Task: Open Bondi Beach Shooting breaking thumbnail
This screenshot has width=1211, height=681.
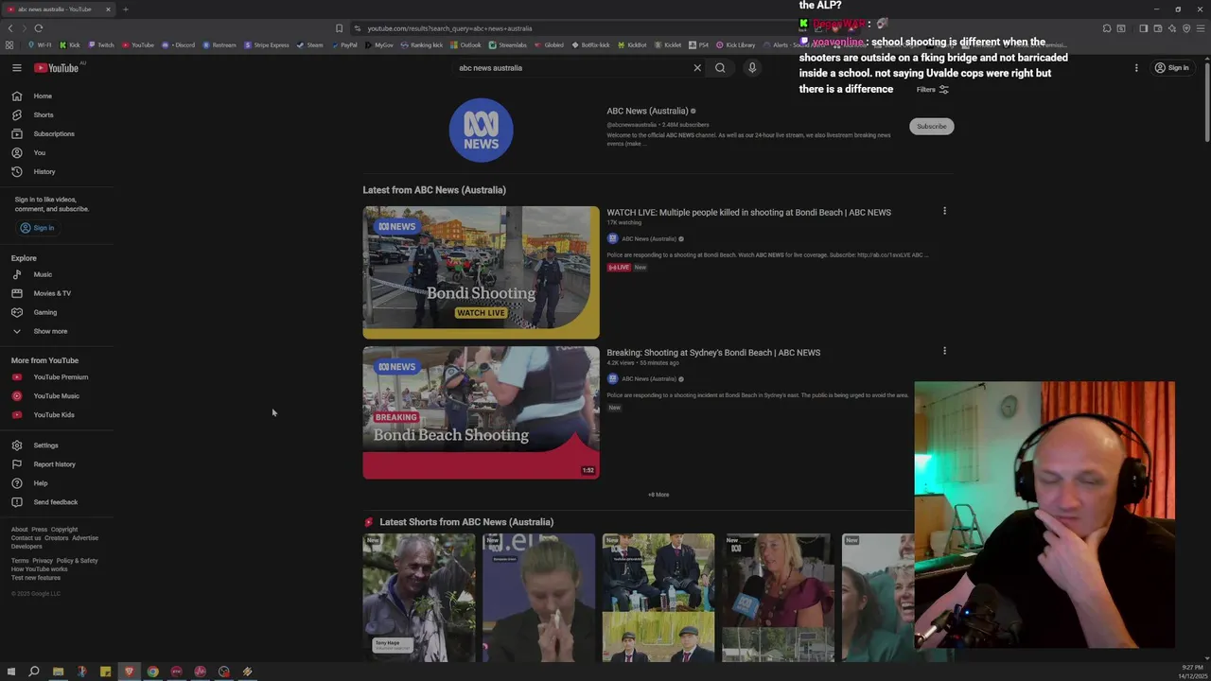Action: pos(481,412)
